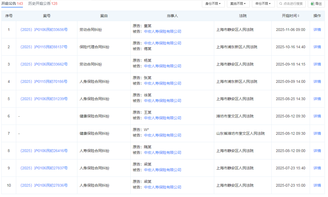Open case (2025)沪0106民初33656号

pos(44,29)
